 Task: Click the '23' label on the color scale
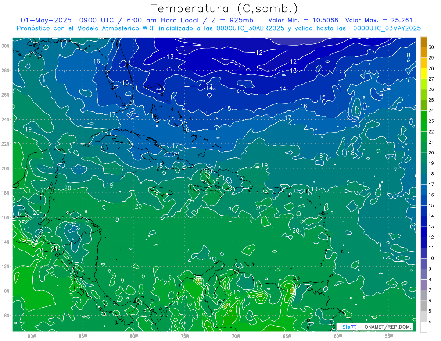[x=431, y=121]
